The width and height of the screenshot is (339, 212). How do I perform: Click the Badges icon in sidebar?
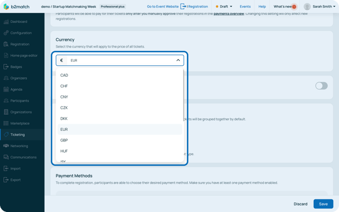6,67
